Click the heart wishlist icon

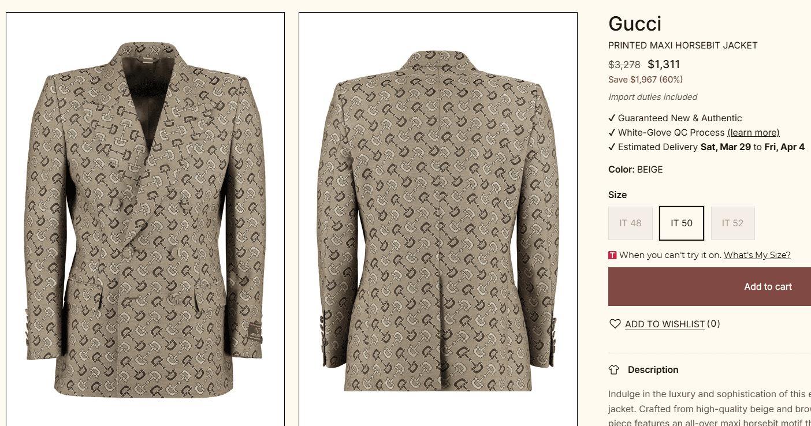click(x=615, y=324)
